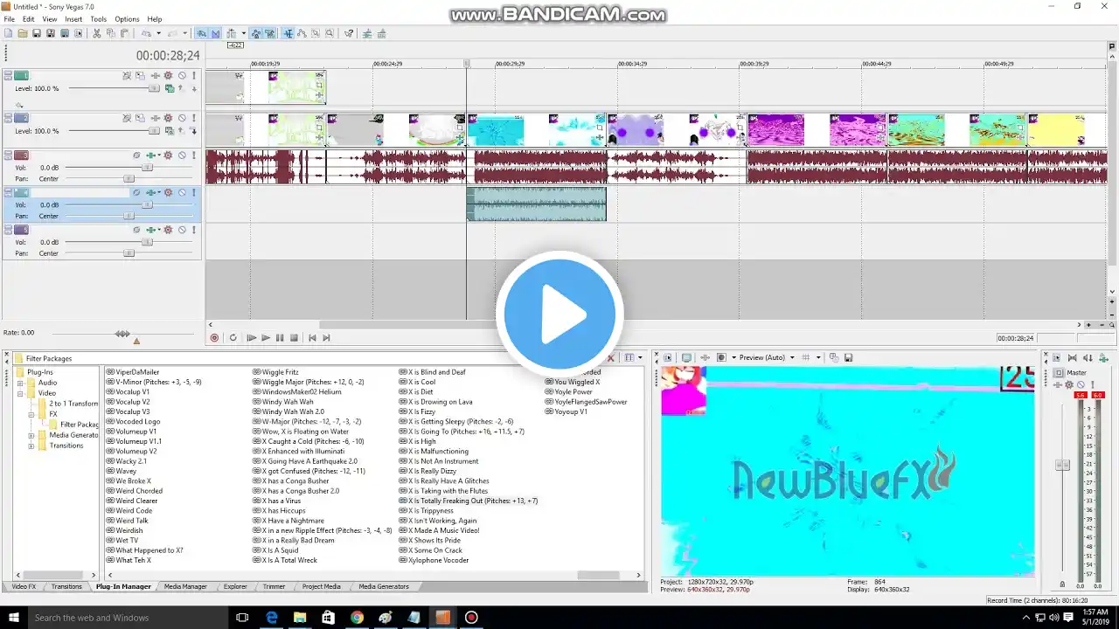The image size is (1119, 629).
Task: Click the What's This help icon
Action: (349, 33)
